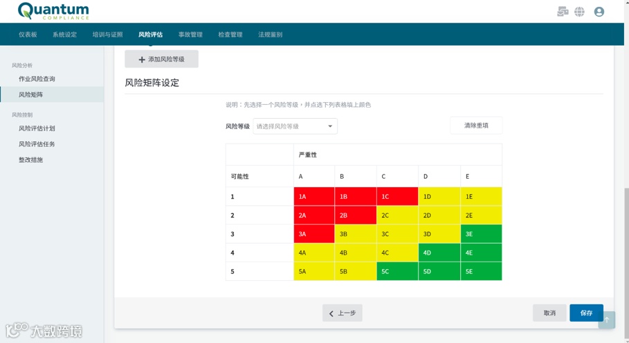The height and width of the screenshot is (343, 629).
Task: Click the scroll-to-top arrow button
Action: coord(607,320)
